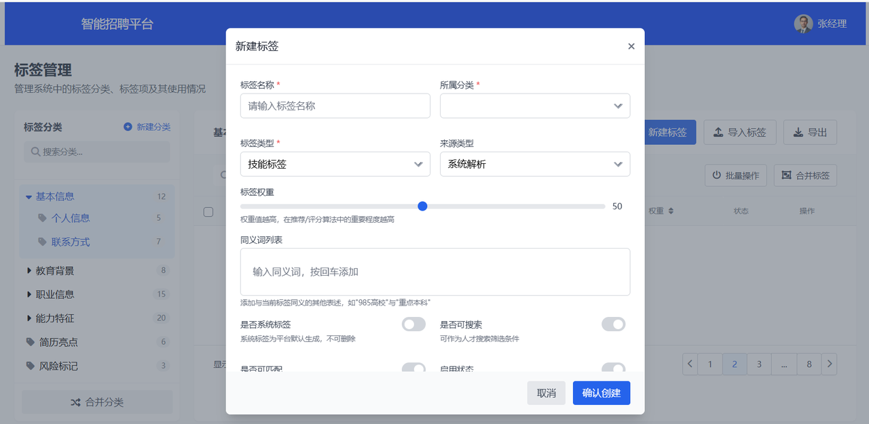Open the 所属分类 dropdown
Screen dimensions: 869x424
pos(535,106)
